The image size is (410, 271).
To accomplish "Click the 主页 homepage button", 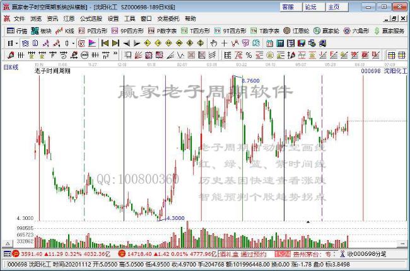I will [337, 7].
